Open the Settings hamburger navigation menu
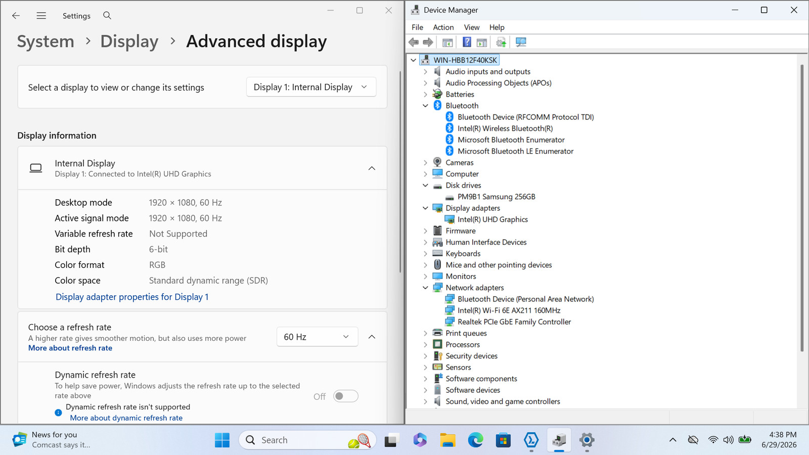This screenshot has width=809, height=455. click(41, 16)
